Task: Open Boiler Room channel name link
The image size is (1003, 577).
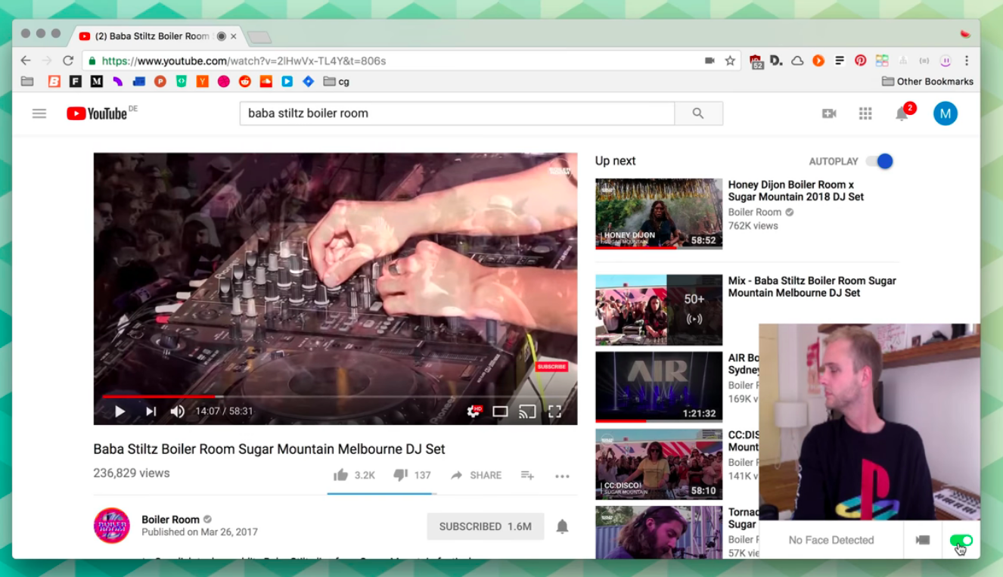Action: pos(170,520)
